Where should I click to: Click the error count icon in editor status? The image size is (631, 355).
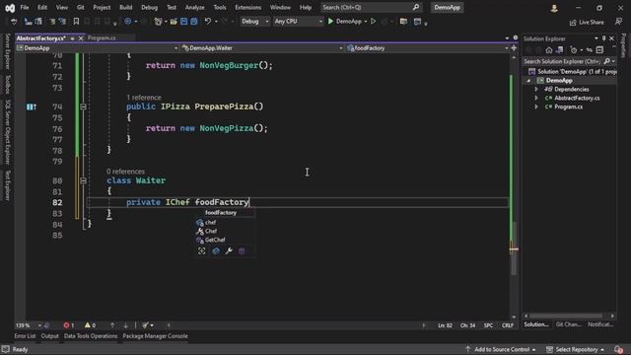point(66,325)
